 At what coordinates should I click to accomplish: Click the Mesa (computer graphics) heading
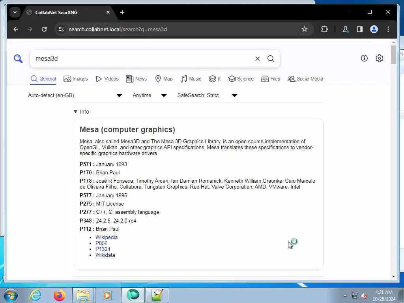click(127, 129)
